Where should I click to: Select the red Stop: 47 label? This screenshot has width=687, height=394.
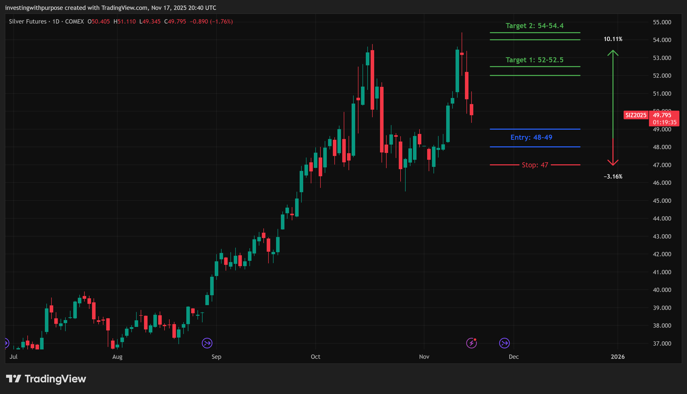535,165
